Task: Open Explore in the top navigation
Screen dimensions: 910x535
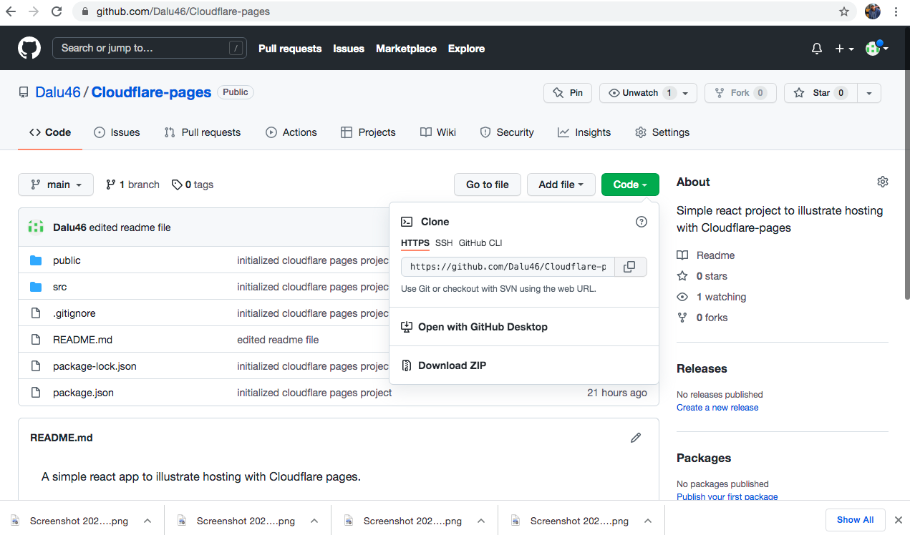Action: tap(466, 49)
